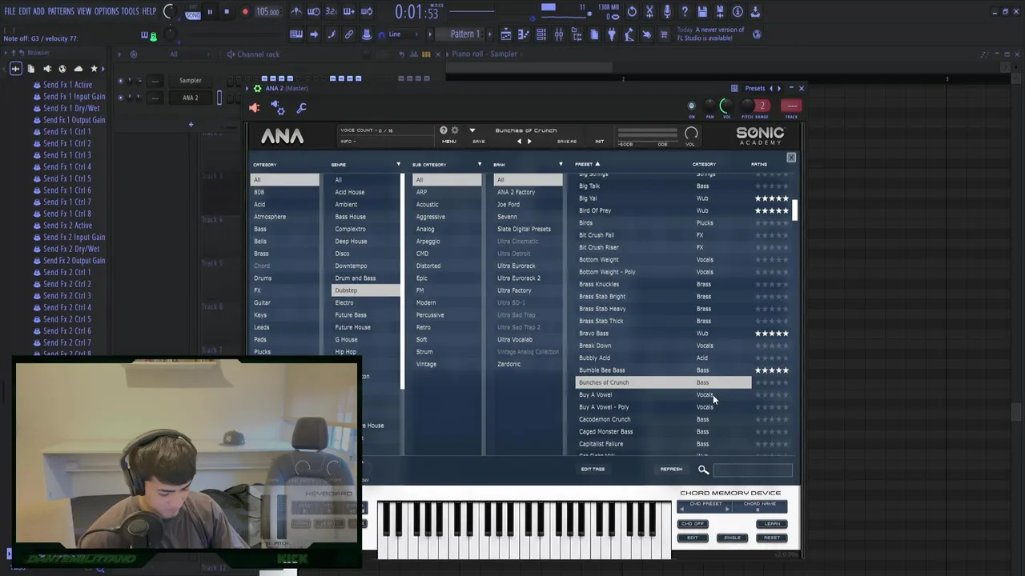Image resolution: width=1025 pixels, height=576 pixels.
Task: Toggle the Sampler channel mute LED
Action: [x=120, y=81]
